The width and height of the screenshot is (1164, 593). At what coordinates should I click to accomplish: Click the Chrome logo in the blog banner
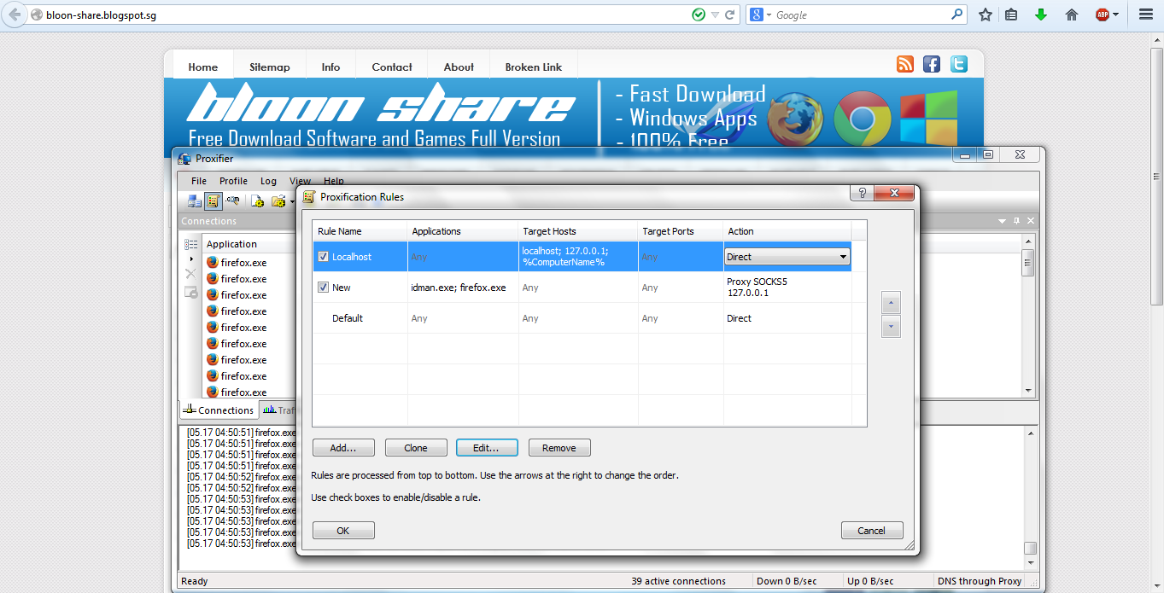click(x=862, y=119)
